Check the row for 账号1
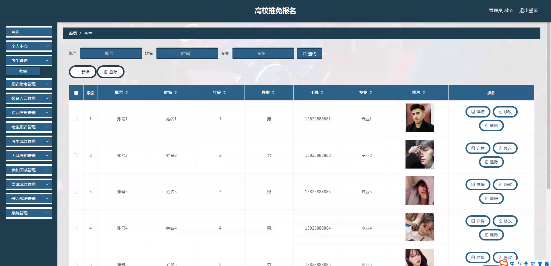 (76, 119)
